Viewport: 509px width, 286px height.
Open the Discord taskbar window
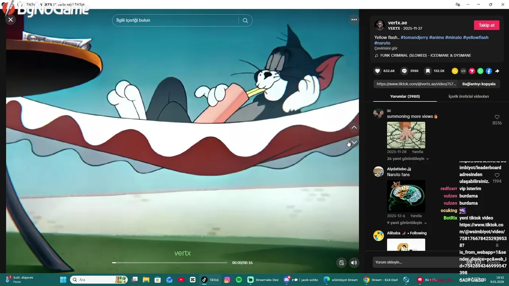(x=300, y=280)
